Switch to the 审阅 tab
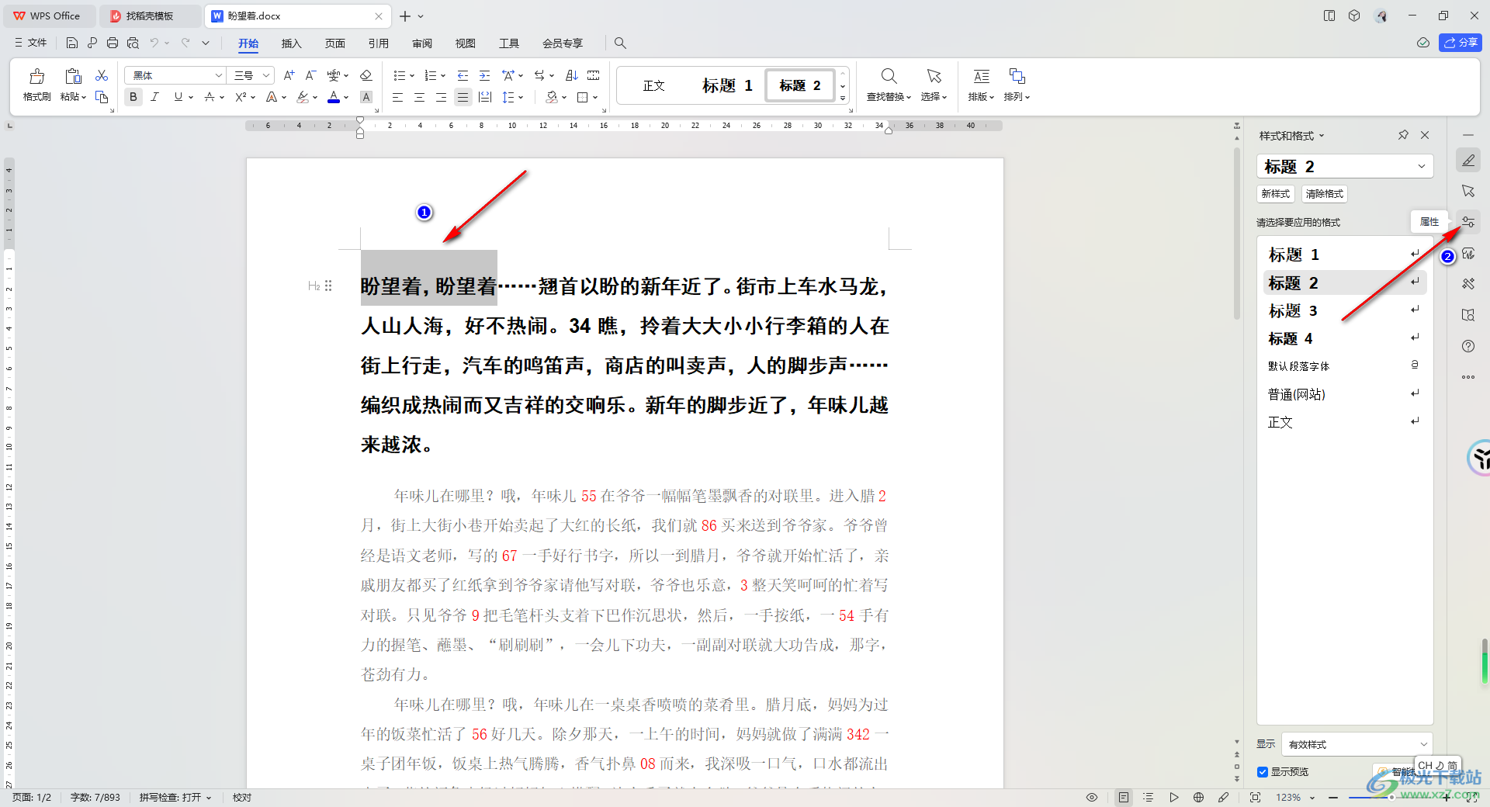Screen dimensions: 1490x807 click(421, 43)
